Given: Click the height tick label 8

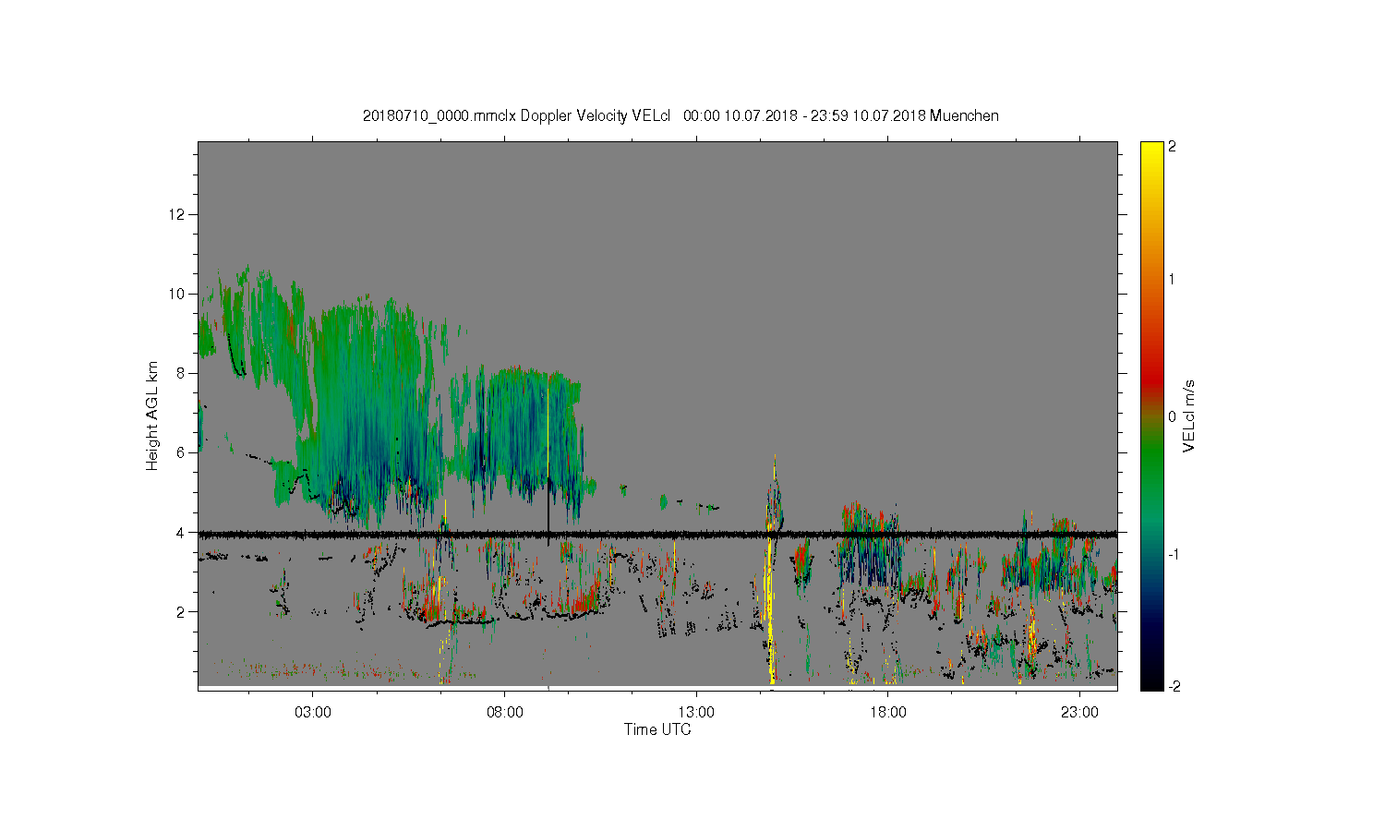Looking at the screenshot, I should pyautogui.click(x=183, y=373).
